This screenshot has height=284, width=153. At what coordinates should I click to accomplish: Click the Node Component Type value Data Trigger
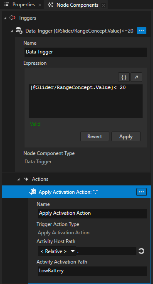[x=38, y=162]
